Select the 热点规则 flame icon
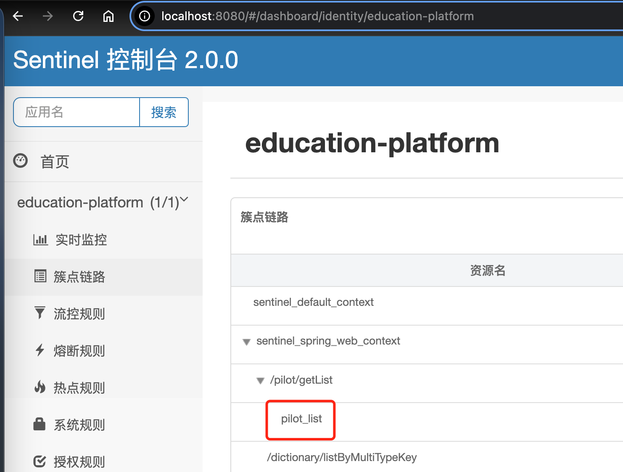The width and height of the screenshot is (623, 472). (x=40, y=387)
